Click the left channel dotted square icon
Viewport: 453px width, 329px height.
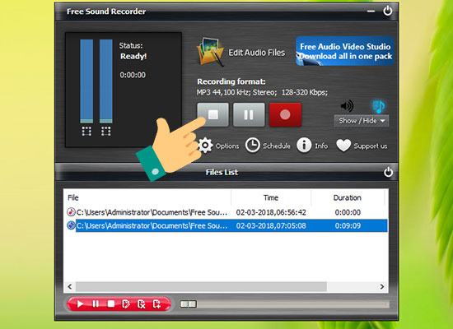86,131
